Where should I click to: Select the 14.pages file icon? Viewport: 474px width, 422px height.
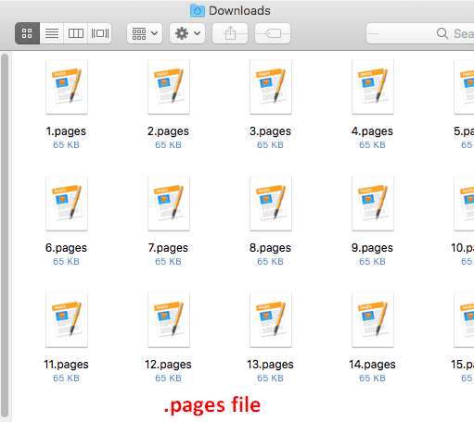373,320
